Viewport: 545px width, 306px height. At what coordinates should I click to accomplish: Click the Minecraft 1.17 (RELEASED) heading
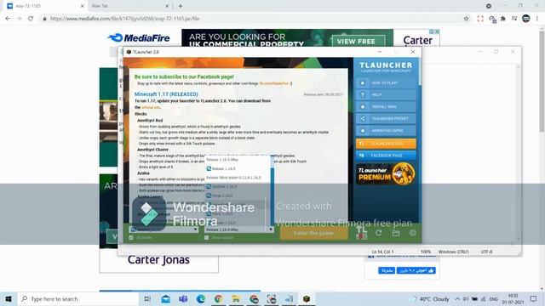[x=166, y=94]
